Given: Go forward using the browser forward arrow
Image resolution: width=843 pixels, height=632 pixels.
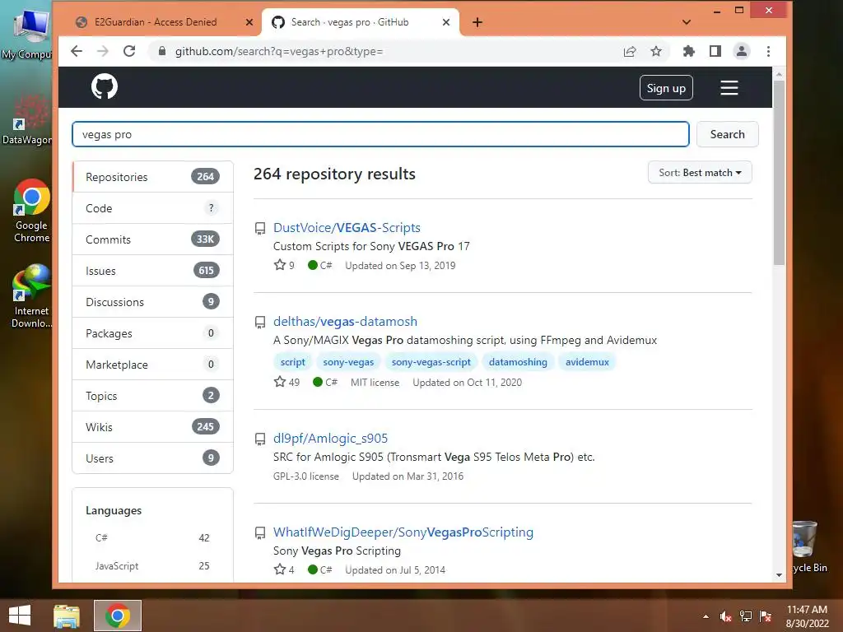Looking at the screenshot, I should pyautogui.click(x=103, y=51).
